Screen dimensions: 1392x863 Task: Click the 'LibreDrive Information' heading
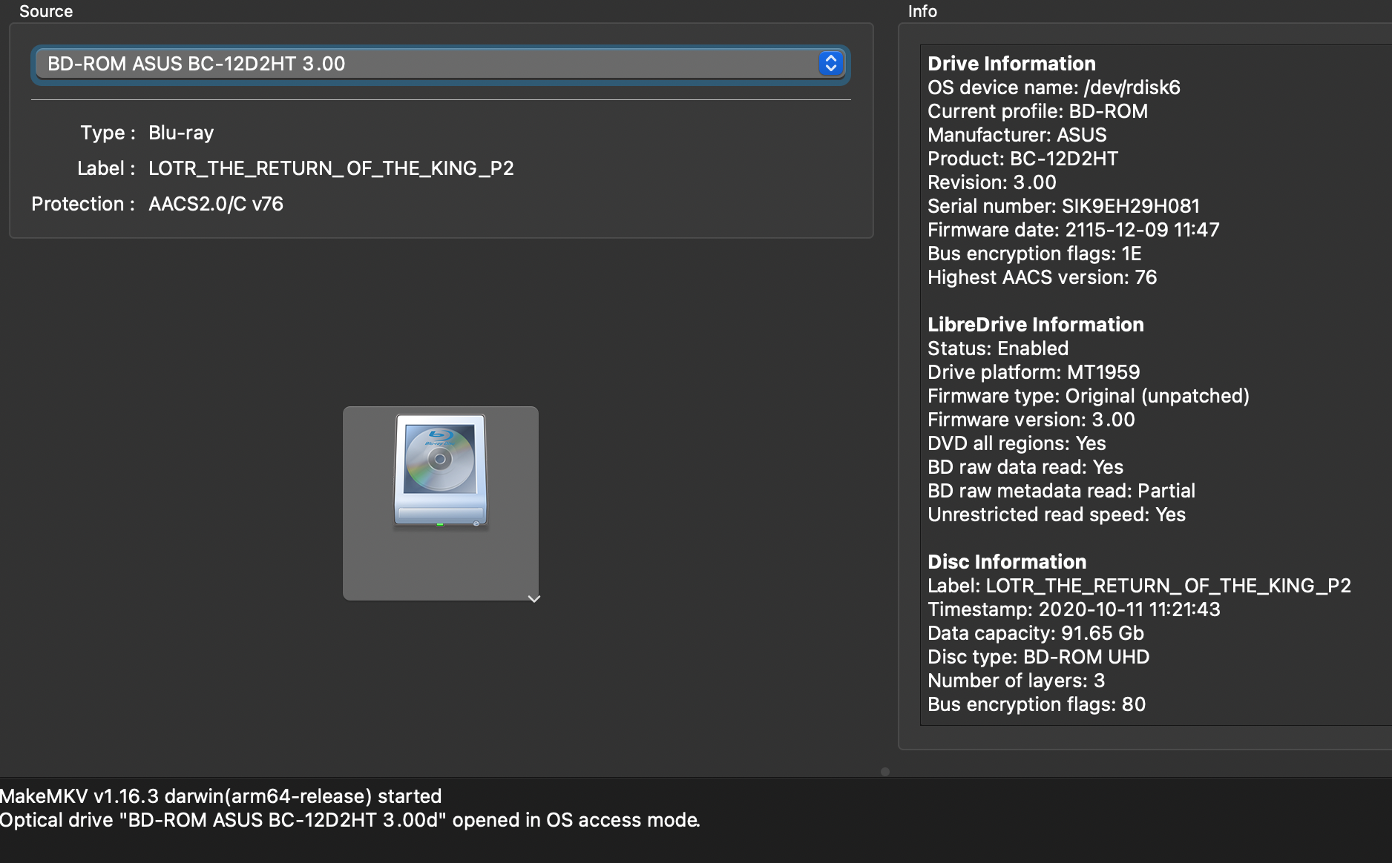tap(1035, 325)
